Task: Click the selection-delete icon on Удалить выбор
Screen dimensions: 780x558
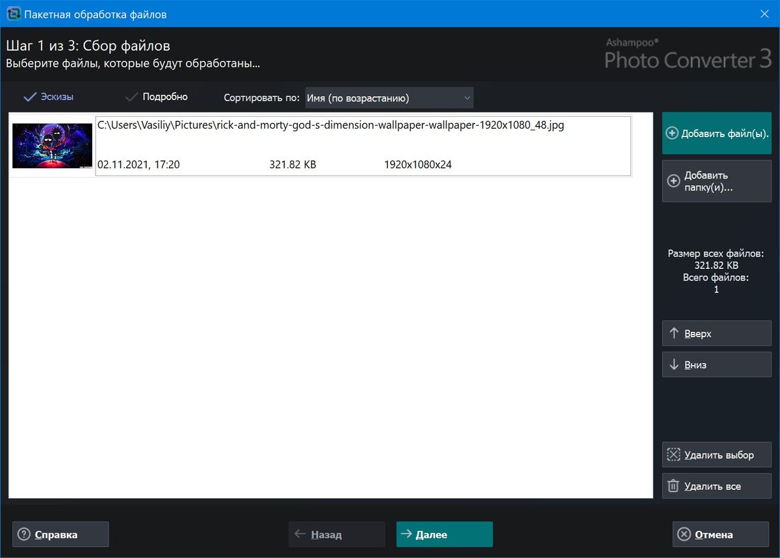Action: pyautogui.click(x=673, y=455)
